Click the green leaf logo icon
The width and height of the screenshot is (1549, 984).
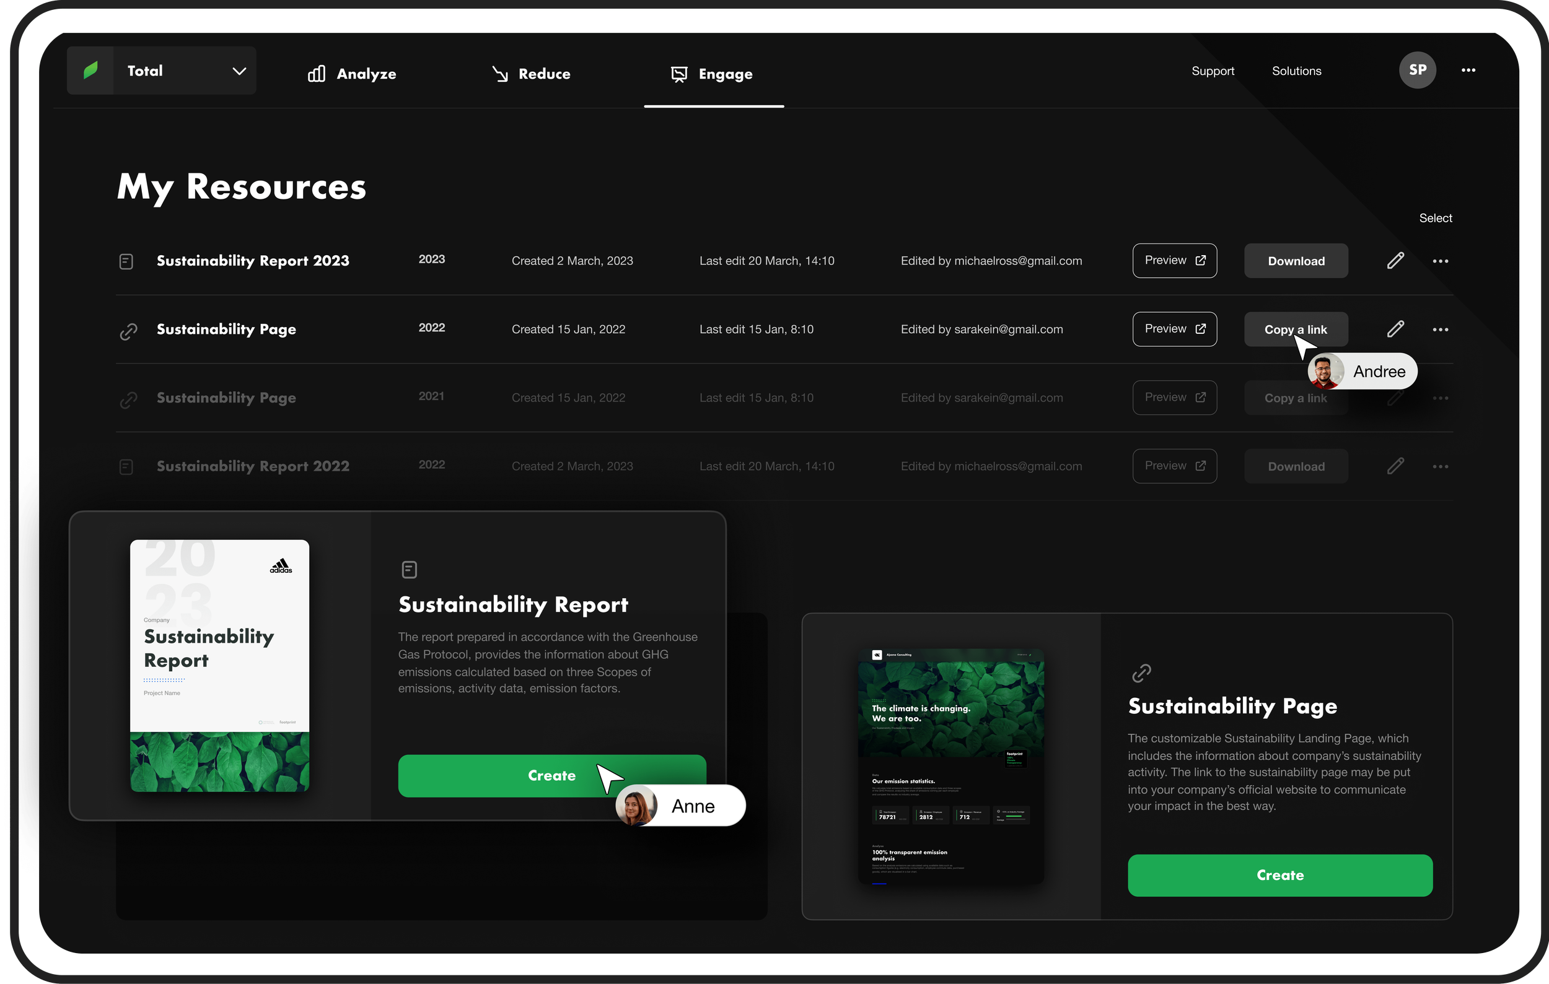(x=90, y=71)
